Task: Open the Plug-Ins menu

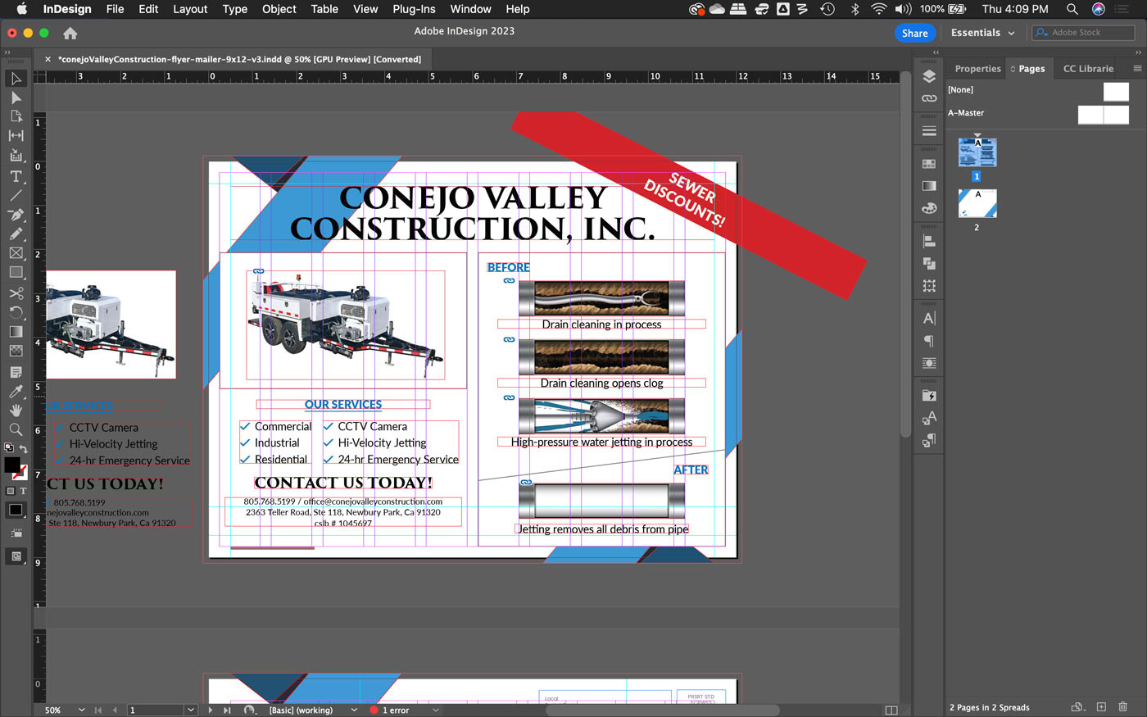Action: 414,9
